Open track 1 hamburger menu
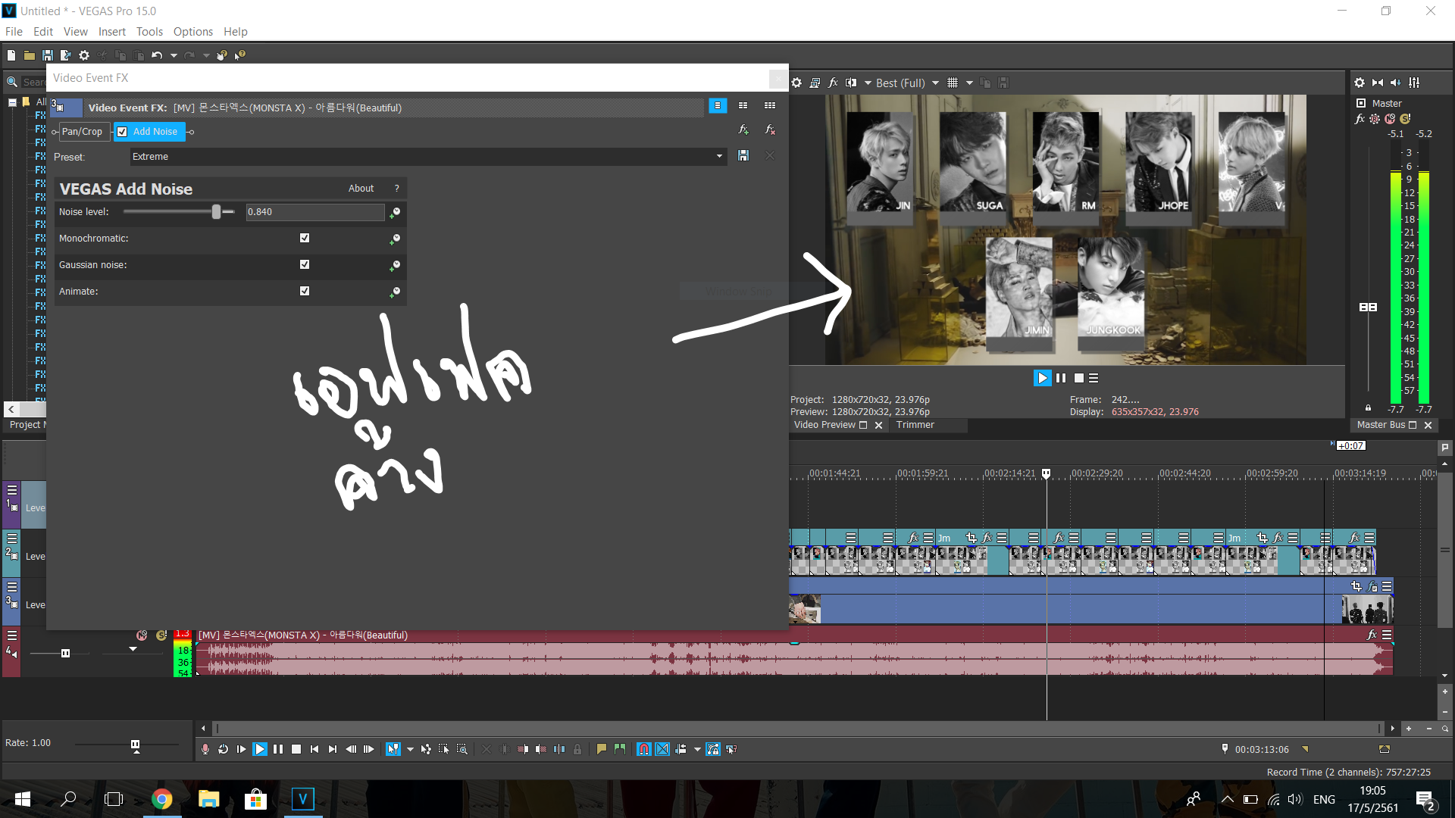Viewport: 1455px width, 818px height. tap(12, 490)
